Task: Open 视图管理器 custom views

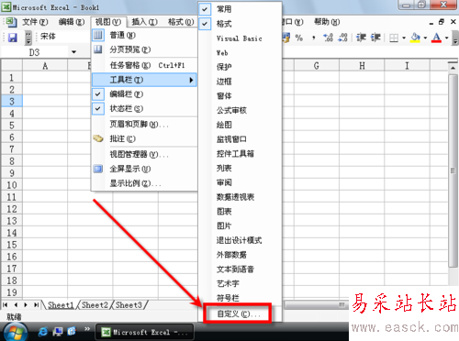Action: click(144, 154)
